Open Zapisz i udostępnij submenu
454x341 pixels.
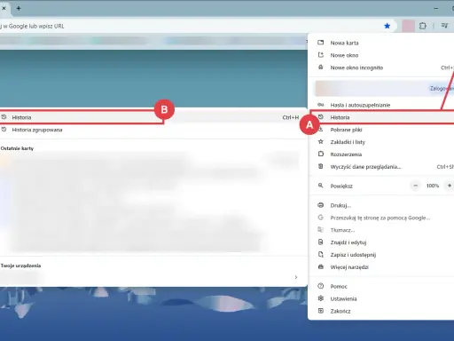click(381, 255)
